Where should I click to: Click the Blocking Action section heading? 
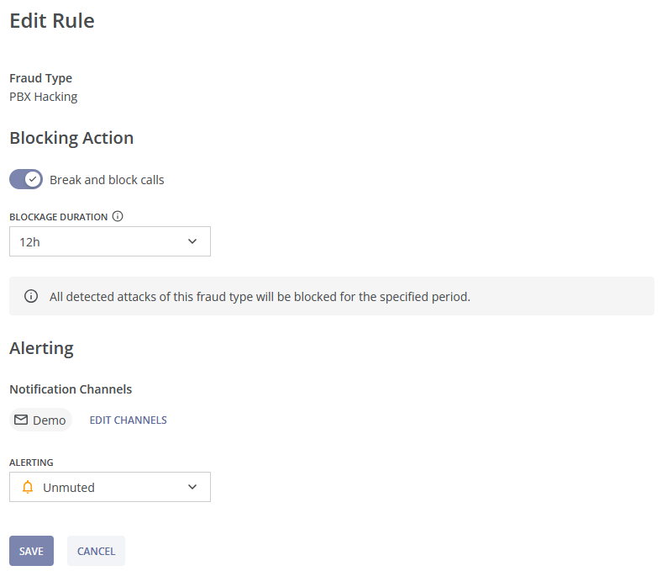71,138
